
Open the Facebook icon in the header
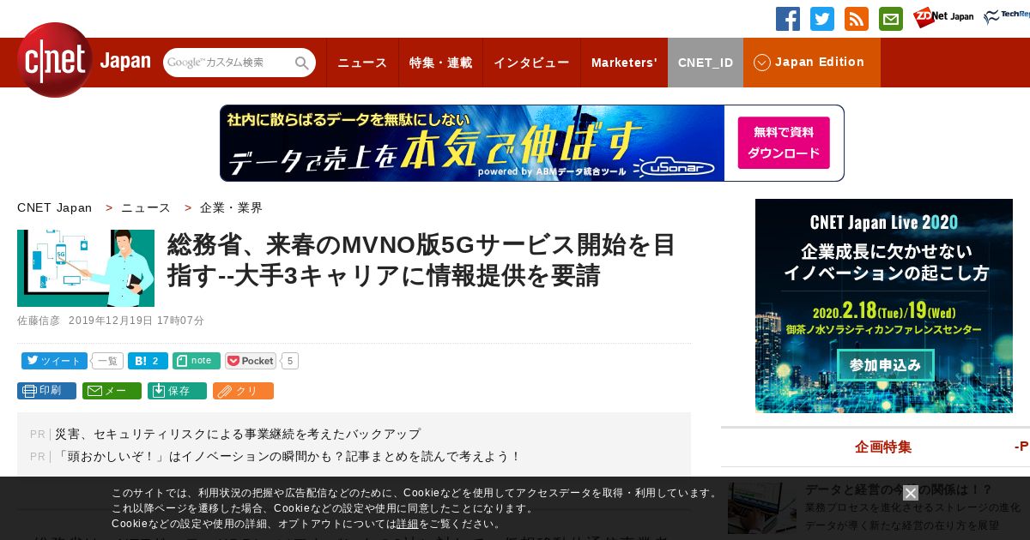tap(788, 19)
